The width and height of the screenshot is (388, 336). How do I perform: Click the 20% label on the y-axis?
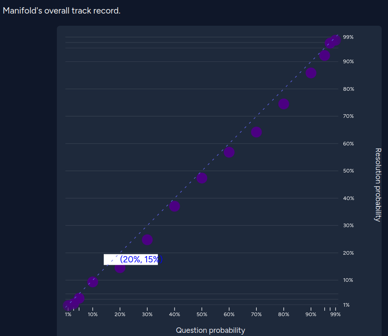[348, 253]
